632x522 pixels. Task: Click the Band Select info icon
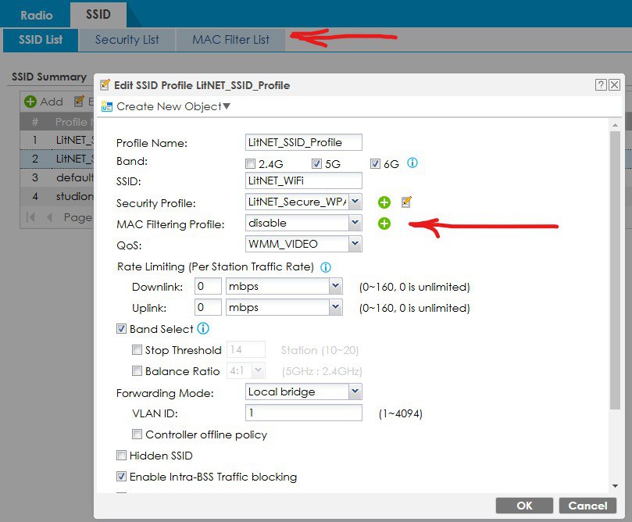[x=203, y=329]
